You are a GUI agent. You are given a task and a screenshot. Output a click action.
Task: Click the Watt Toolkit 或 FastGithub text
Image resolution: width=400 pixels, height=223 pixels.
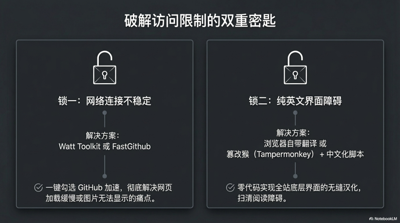pos(104,147)
